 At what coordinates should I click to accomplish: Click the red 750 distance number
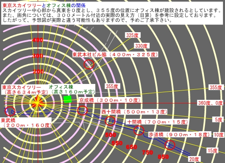148,152
